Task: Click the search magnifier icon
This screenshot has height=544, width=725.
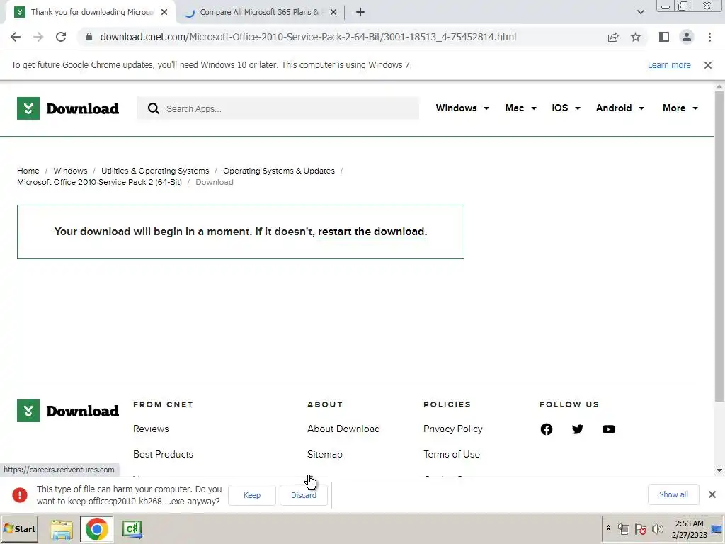Action: 154,108
